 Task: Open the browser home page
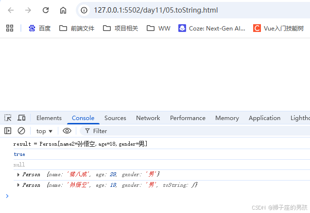pos(63,10)
